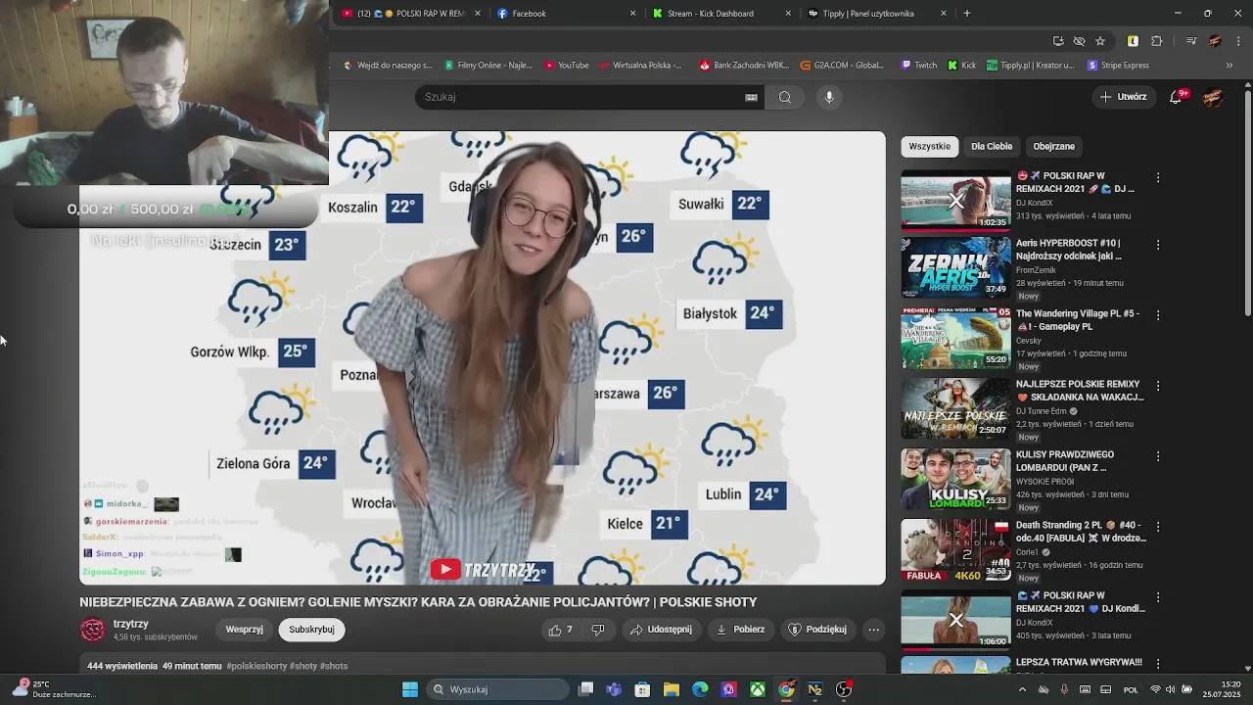
Task: Open Microsoft Teams from the taskbar
Action: click(614, 689)
